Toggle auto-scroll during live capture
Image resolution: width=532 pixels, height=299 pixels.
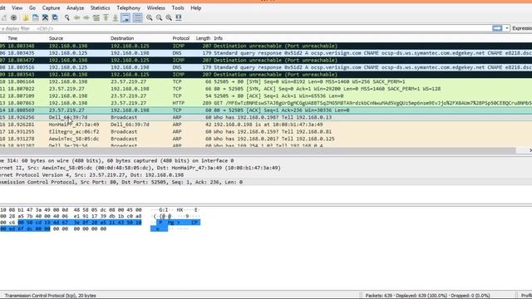pos(126,17)
